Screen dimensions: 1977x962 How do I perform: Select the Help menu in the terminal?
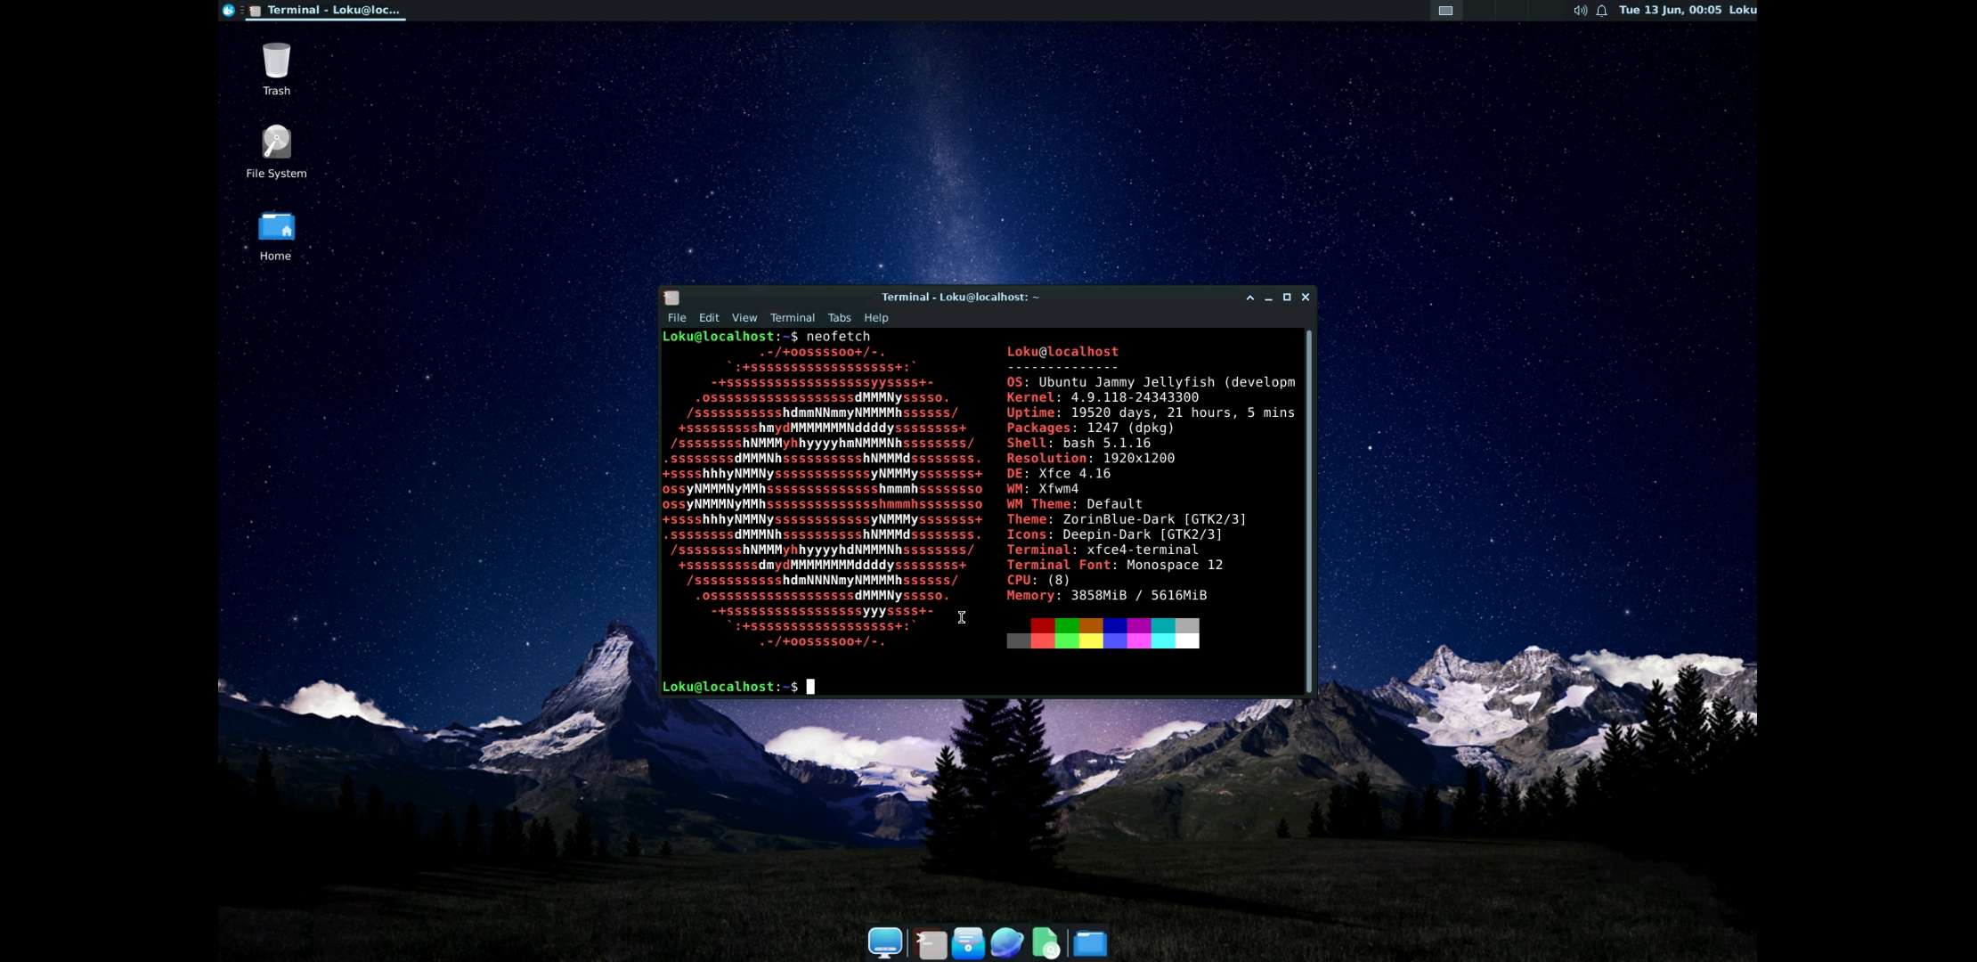click(x=875, y=318)
